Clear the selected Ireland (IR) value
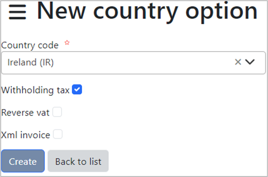Image resolution: width=268 pixels, height=177 pixels. coord(238,62)
